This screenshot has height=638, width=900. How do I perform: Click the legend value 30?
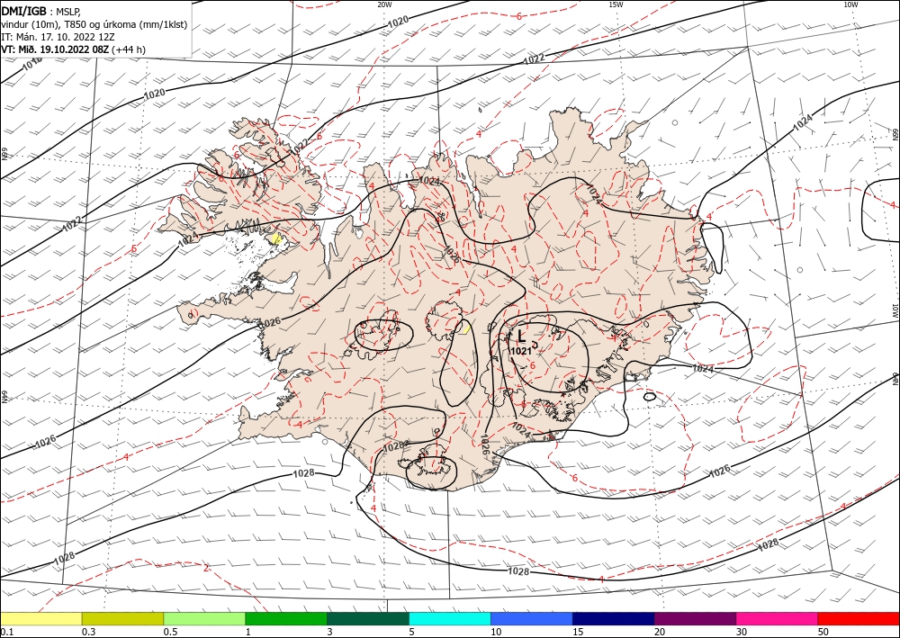[x=742, y=632]
